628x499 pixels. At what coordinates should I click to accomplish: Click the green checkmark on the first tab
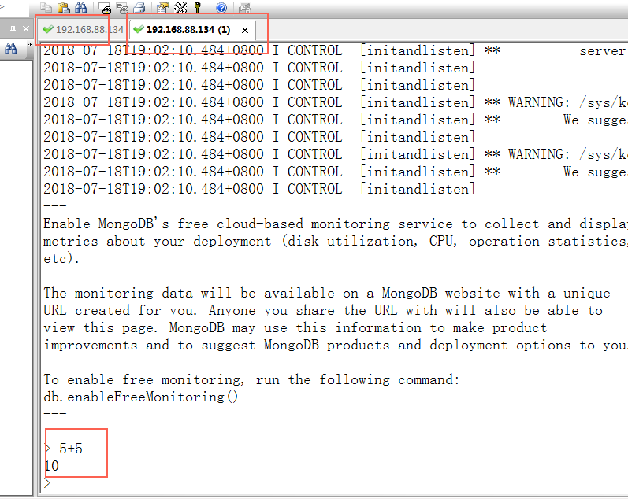coord(48,29)
